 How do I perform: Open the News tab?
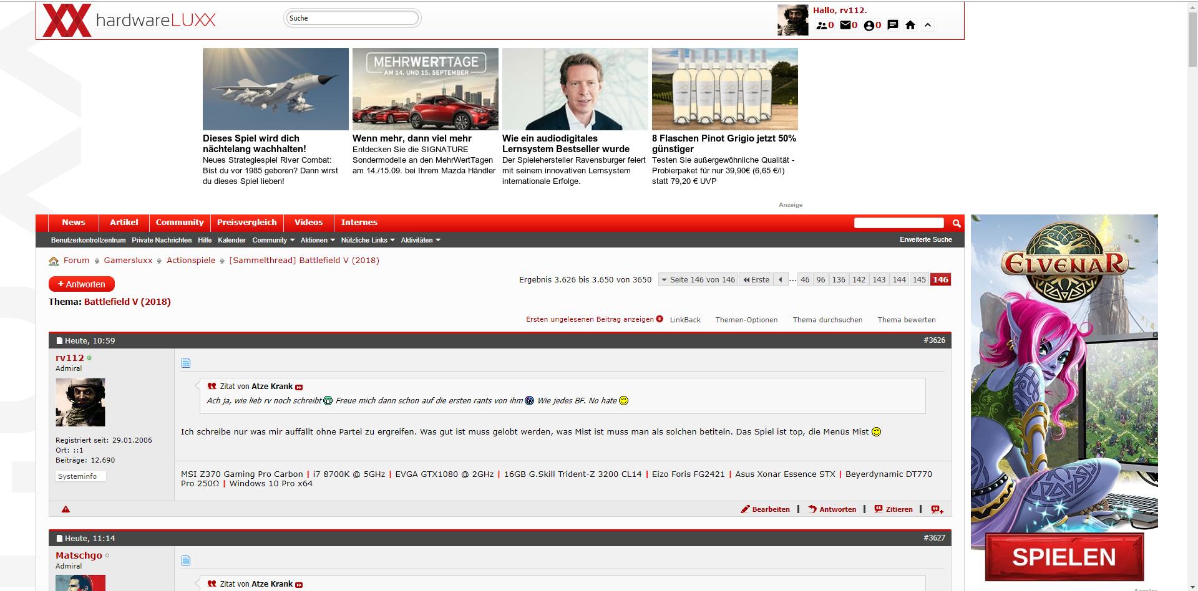click(74, 223)
